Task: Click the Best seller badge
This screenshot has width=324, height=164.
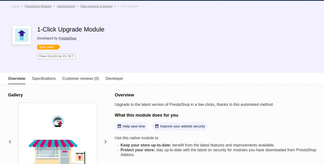Action: click(48, 47)
